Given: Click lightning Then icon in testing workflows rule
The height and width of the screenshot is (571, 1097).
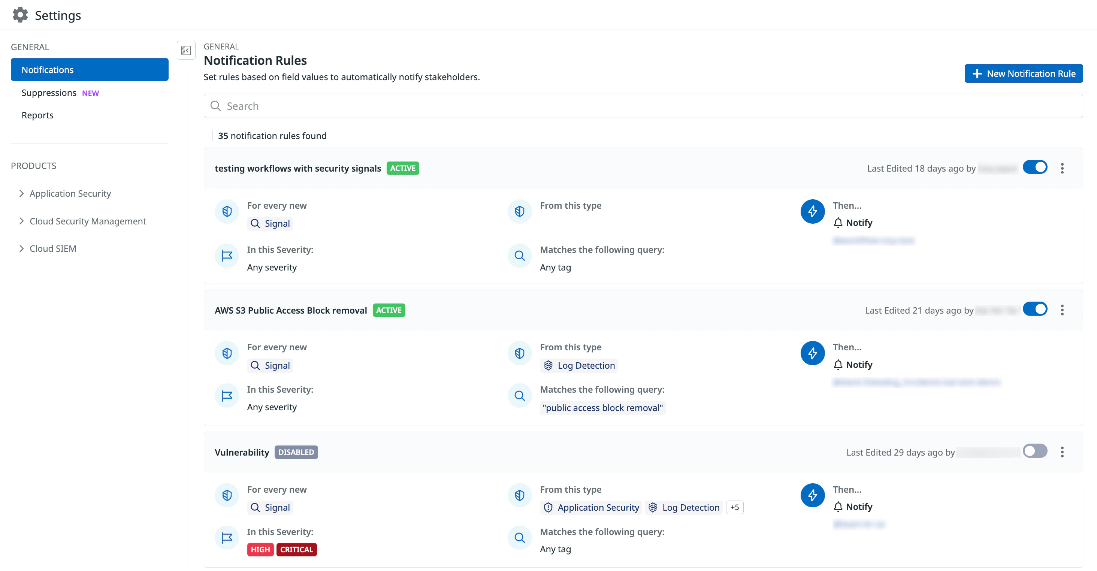Looking at the screenshot, I should coord(813,211).
